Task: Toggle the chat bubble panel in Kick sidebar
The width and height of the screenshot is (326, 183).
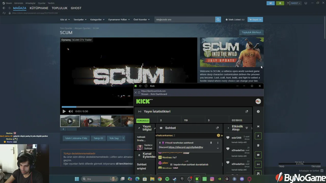Action: coord(258,155)
